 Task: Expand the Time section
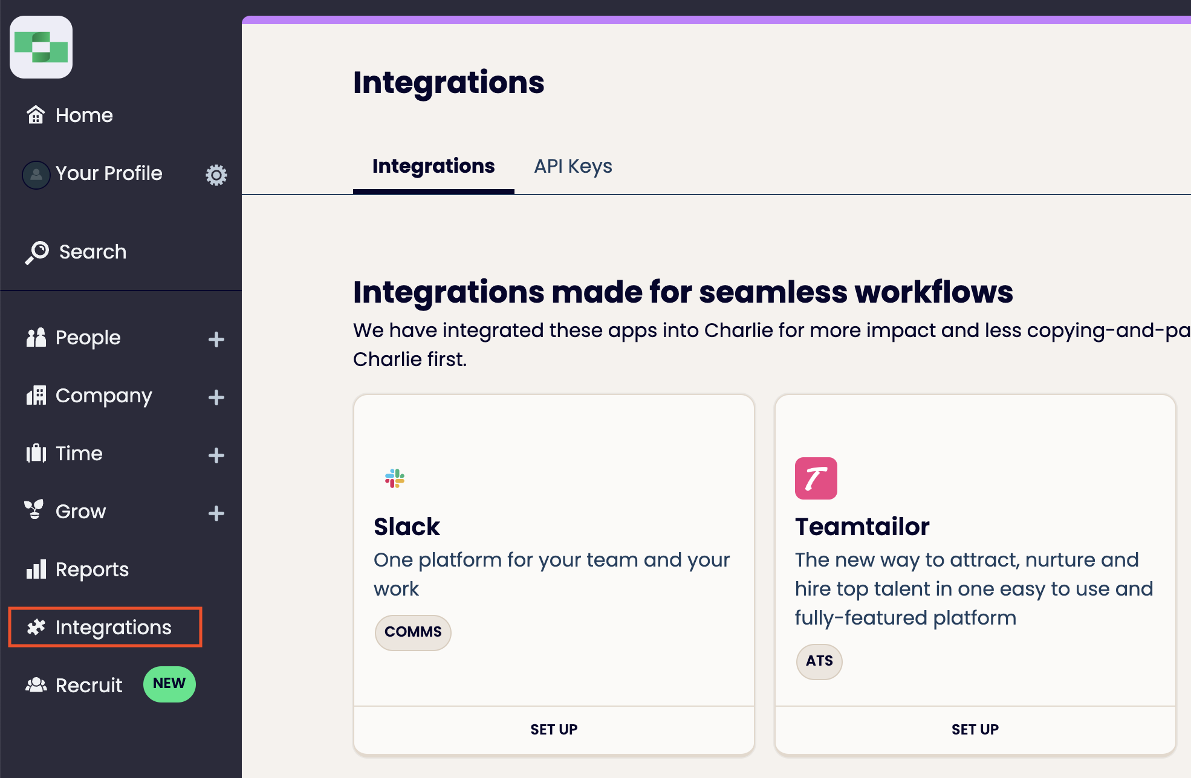click(216, 455)
